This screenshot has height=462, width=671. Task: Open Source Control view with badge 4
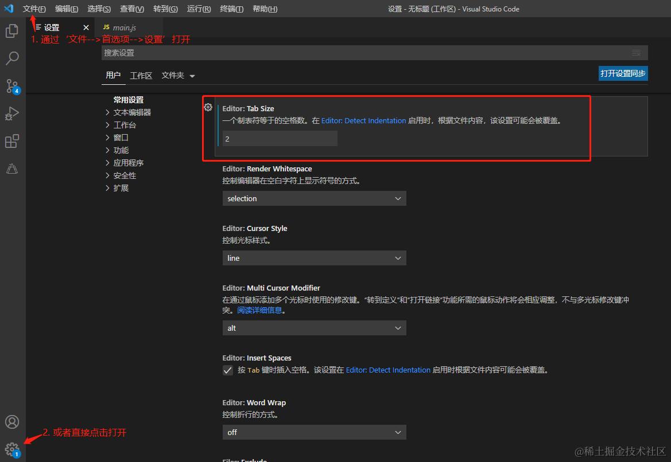12,86
